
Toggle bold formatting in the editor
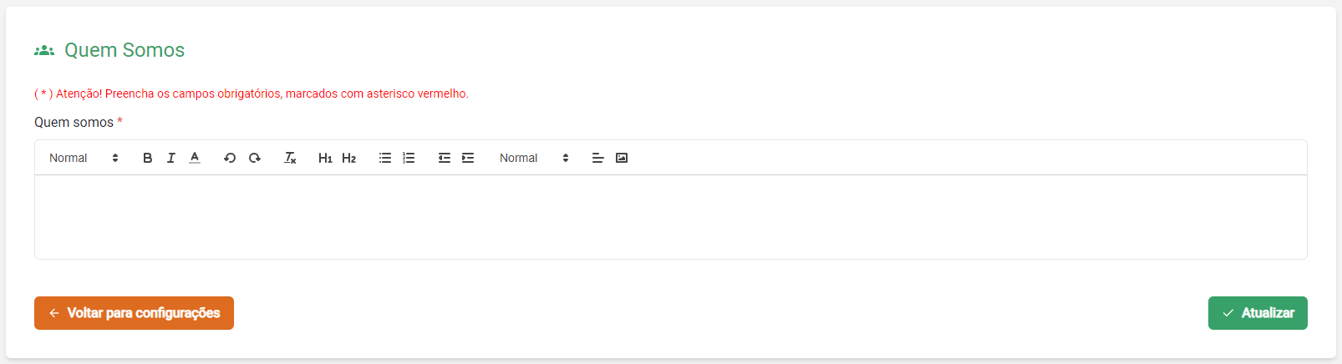(147, 158)
